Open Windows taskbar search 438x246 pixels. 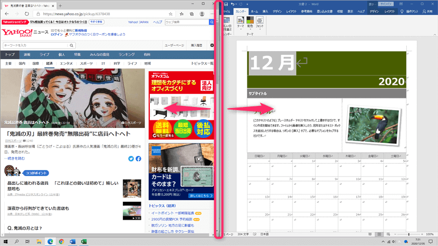pyautogui.click(x=16, y=242)
